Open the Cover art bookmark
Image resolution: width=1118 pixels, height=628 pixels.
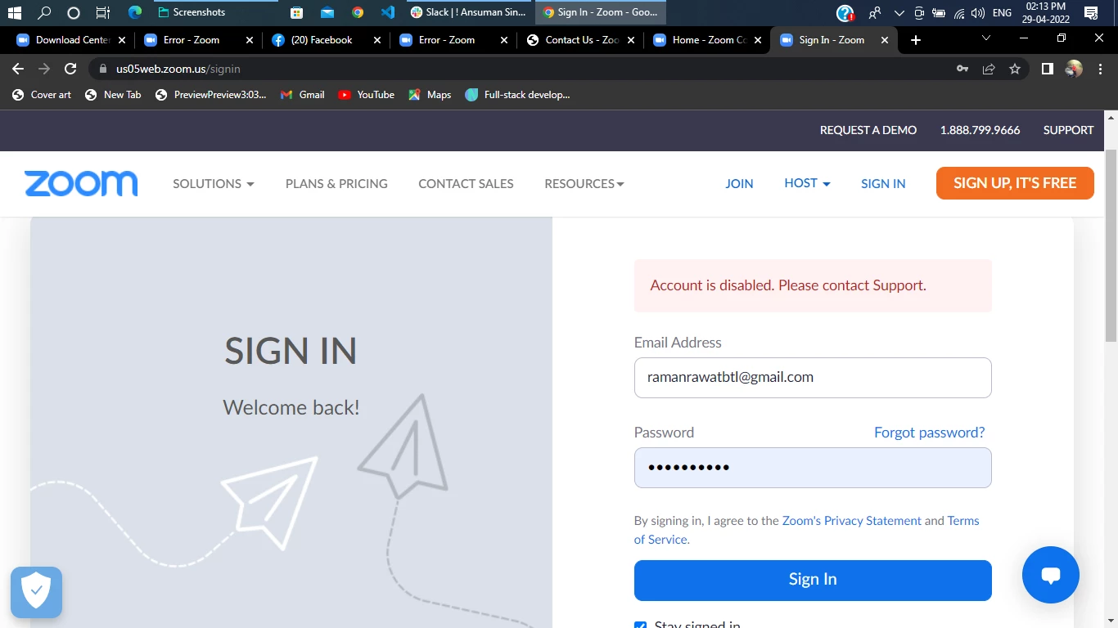point(42,95)
